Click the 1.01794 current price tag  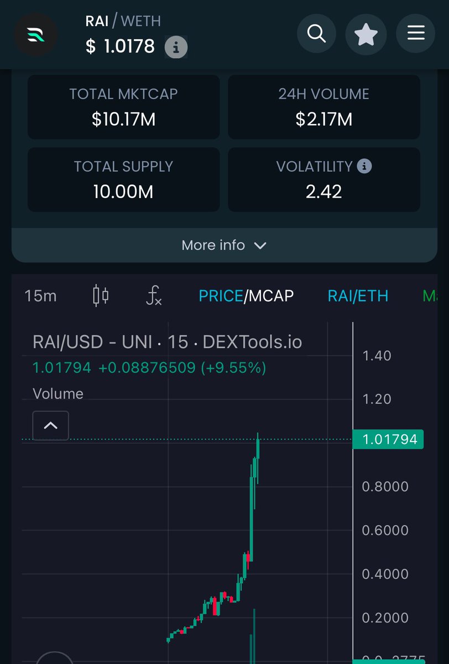pyautogui.click(x=388, y=439)
